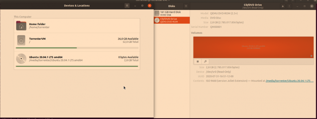Close the Devices & Locations window

pos(150,6)
